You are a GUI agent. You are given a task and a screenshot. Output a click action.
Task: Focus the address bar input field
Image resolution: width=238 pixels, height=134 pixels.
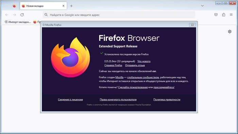(x=119, y=15)
